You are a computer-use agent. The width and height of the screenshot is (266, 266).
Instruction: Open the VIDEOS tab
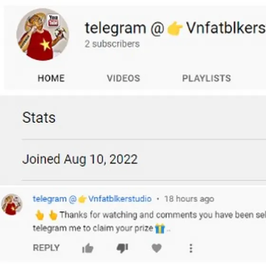click(123, 78)
